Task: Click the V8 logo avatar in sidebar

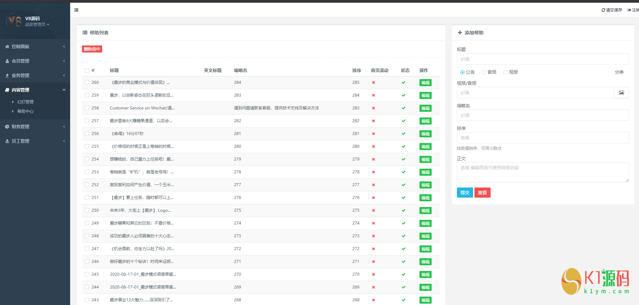Action: [x=14, y=21]
